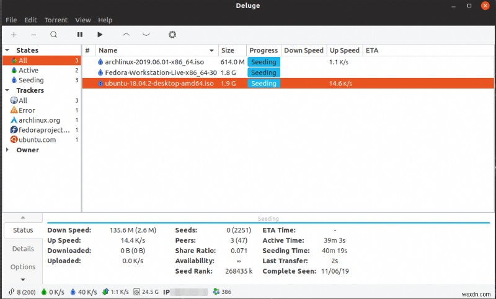Filter by archlinux.org tracker
This screenshot has height=299, width=496.
pyautogui.click(x=41, y=120)
